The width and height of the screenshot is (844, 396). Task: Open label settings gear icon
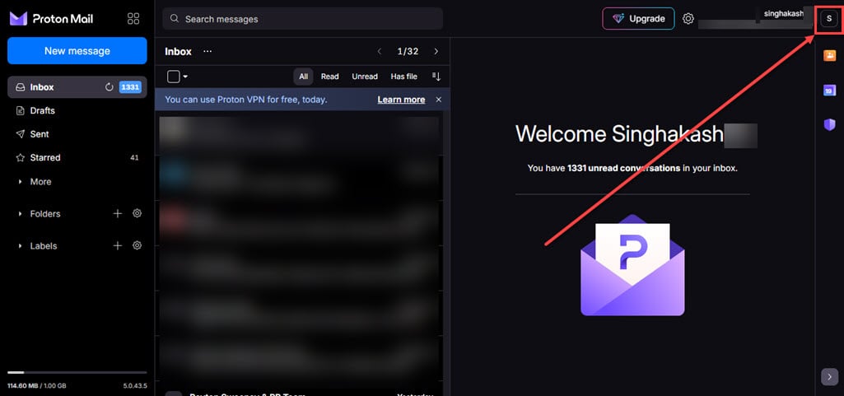[x=138, y=246]
